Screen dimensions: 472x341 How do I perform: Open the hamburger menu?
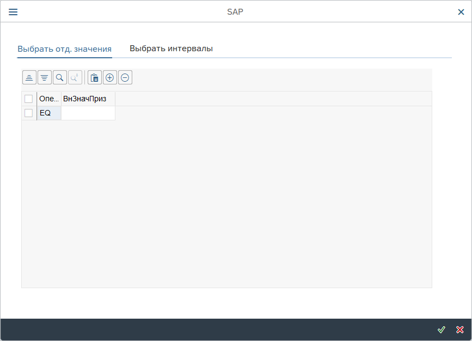tap(13, 12)
